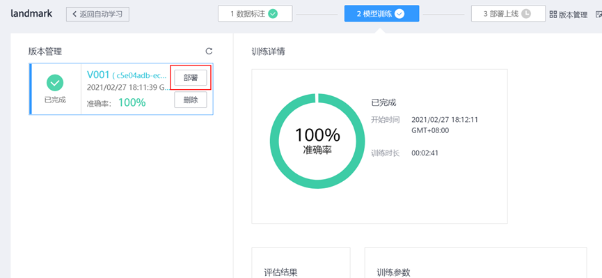Click the checkmark icon on step 2 模型训练
This screenshot has height=278, width=602.
[x=399, y=14]
